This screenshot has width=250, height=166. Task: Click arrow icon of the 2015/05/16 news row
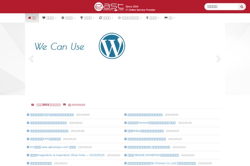click(125, 147)
